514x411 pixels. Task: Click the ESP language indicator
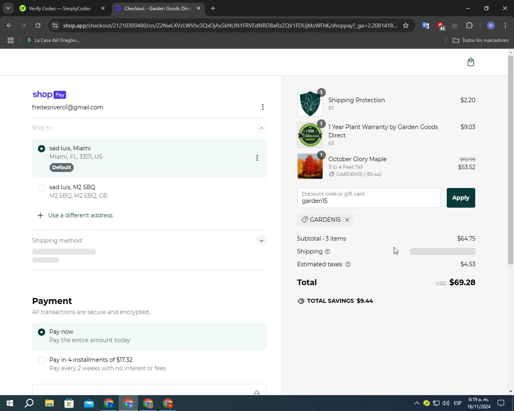click(457, 403)
